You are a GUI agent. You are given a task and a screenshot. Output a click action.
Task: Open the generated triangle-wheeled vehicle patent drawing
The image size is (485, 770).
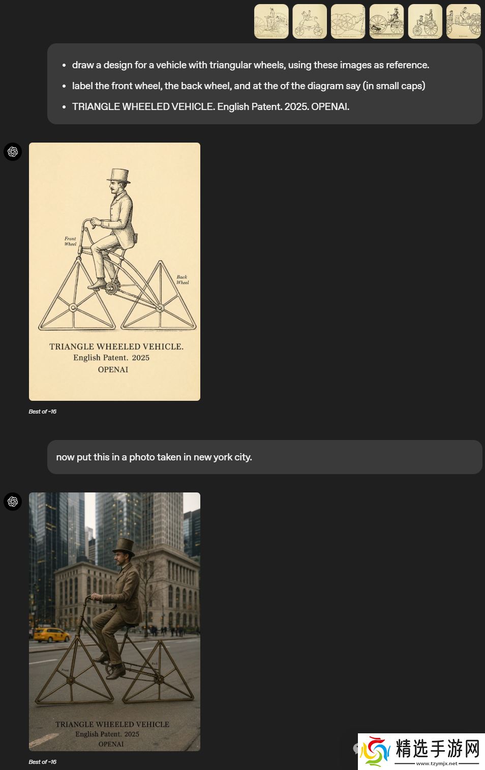pos(114,271)
